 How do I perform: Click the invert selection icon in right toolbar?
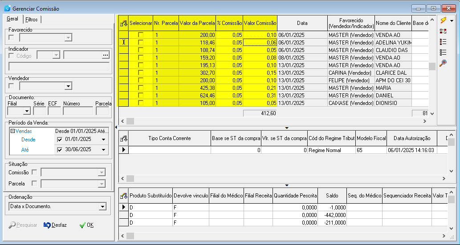coord(443,32)
